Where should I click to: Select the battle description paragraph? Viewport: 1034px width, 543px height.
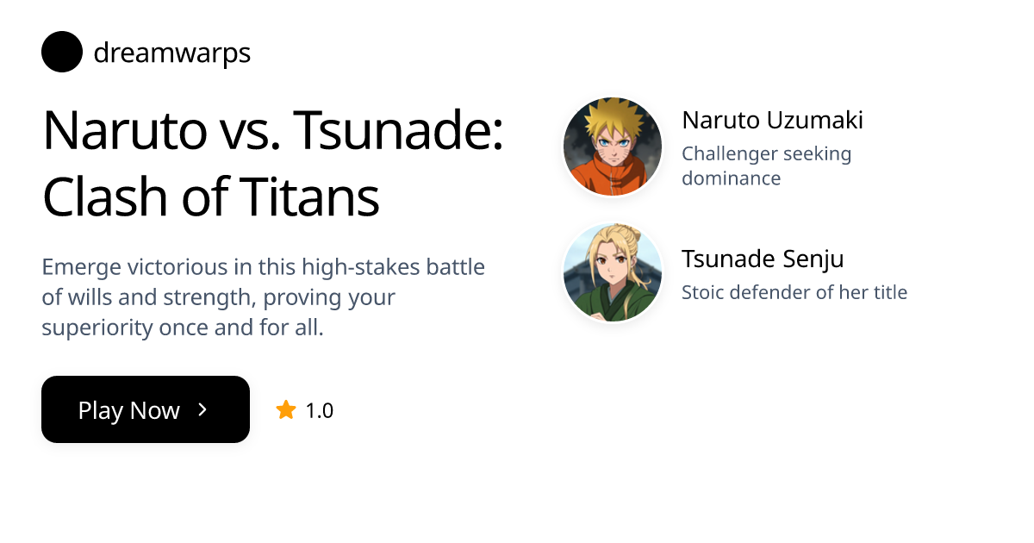pyautogui.click(x=263, y=296)
